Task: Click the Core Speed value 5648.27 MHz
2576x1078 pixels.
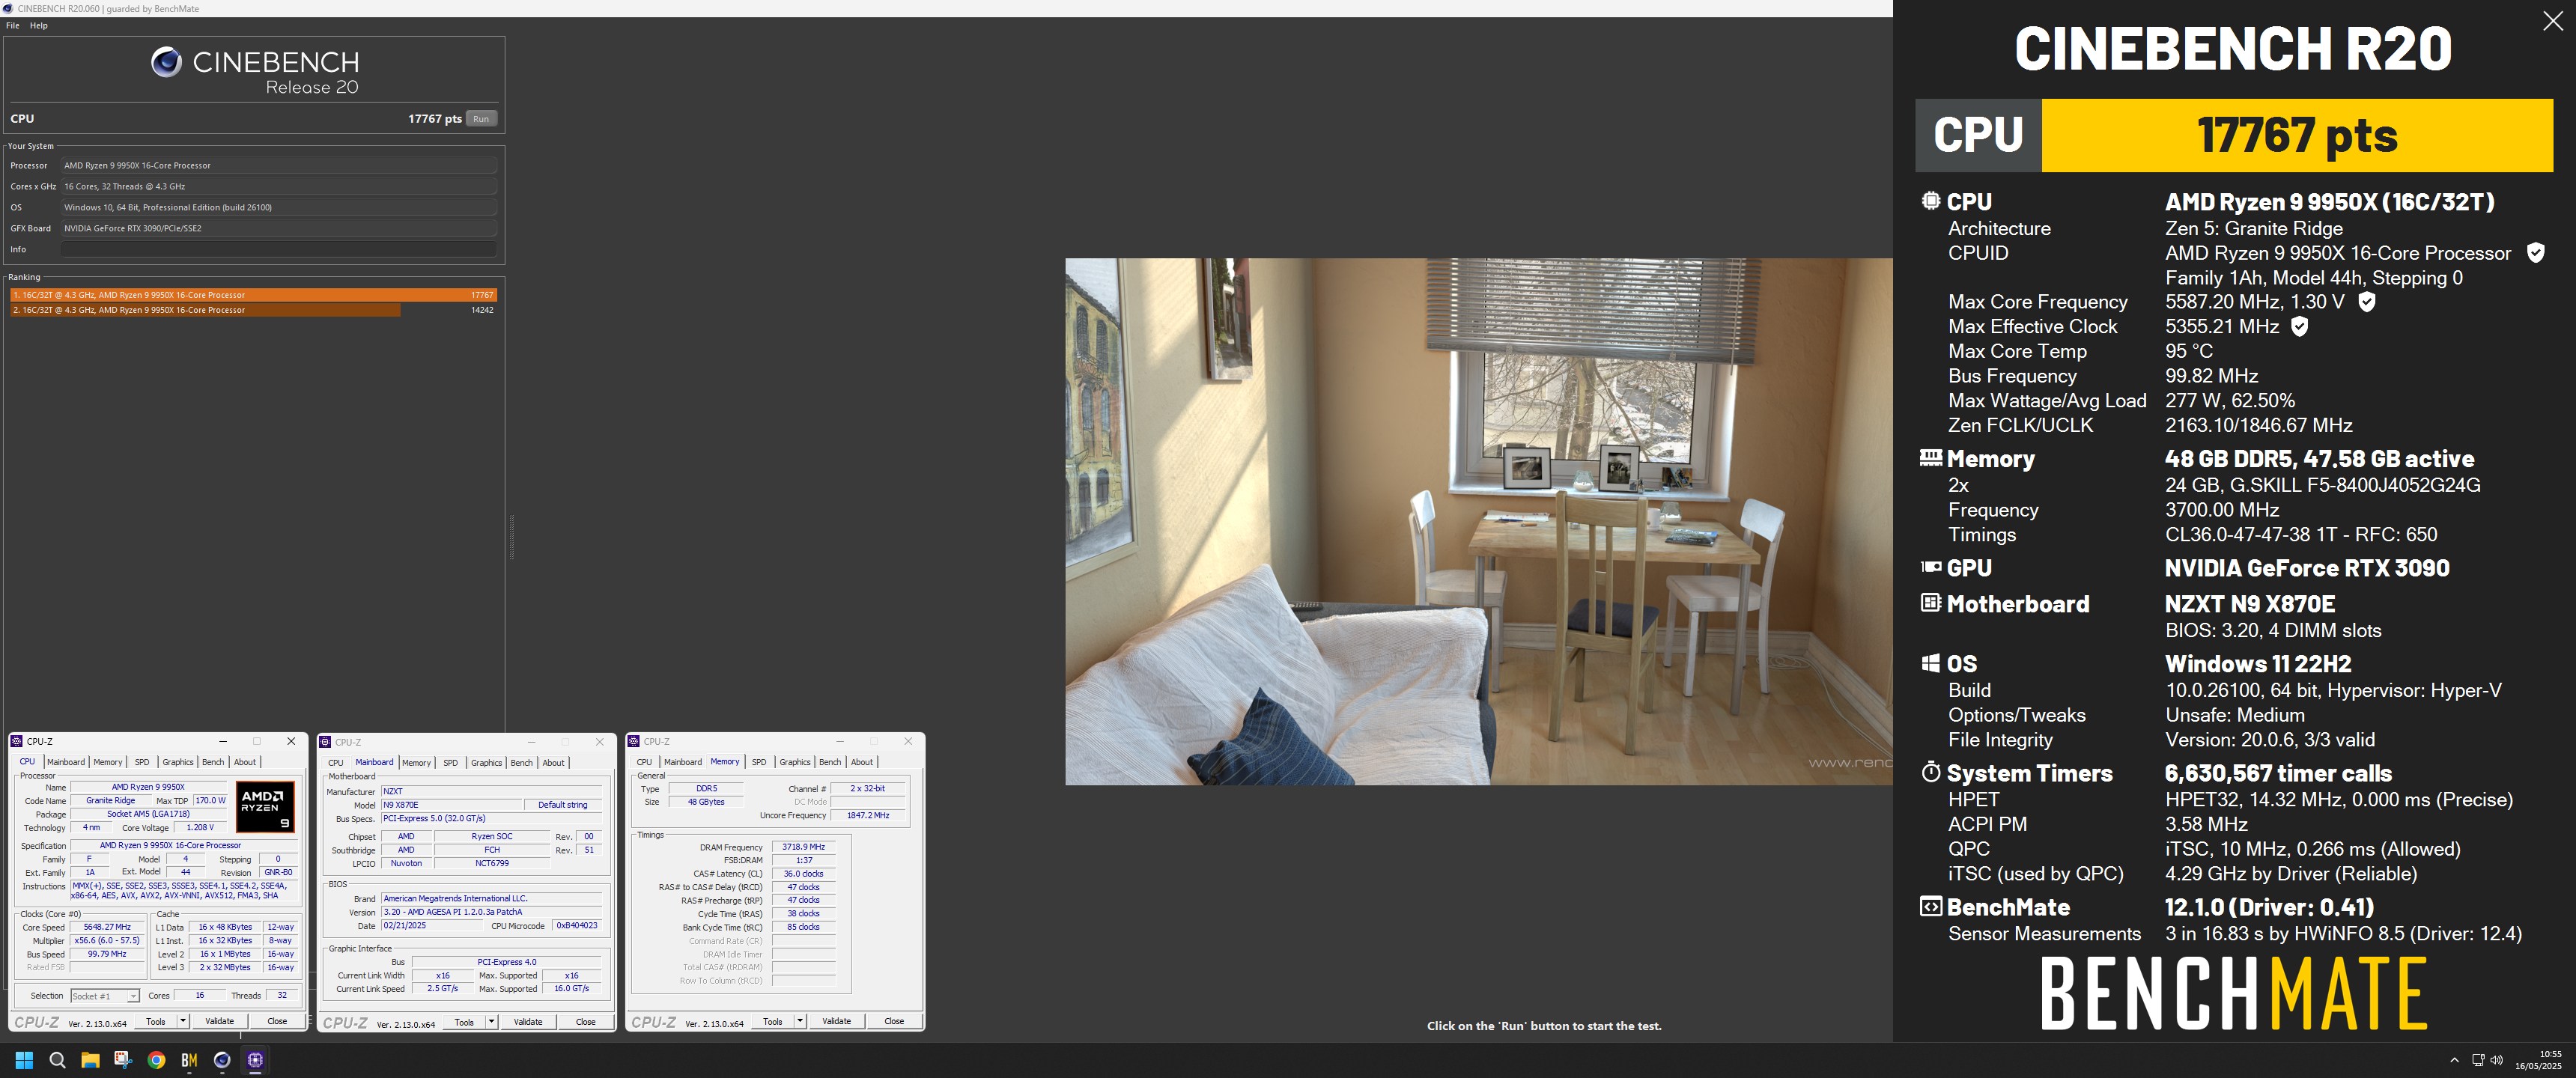Action: (107, 927)
